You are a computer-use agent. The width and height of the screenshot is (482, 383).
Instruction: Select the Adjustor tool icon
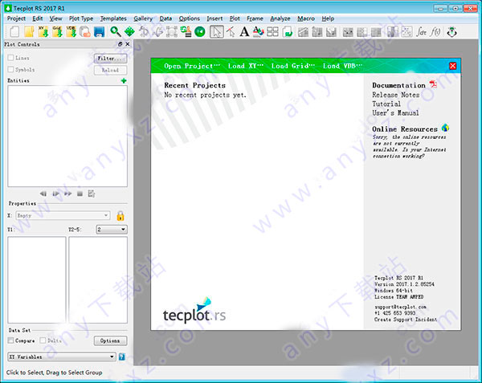pos(231,31)
